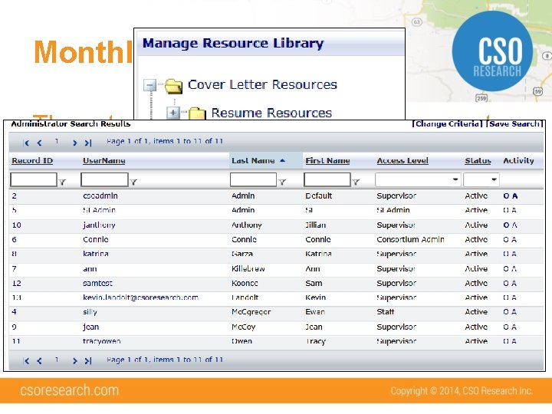Open filter options for Last Name column
The width and height of the screenshot is (552, 414).
pos(282,182)
